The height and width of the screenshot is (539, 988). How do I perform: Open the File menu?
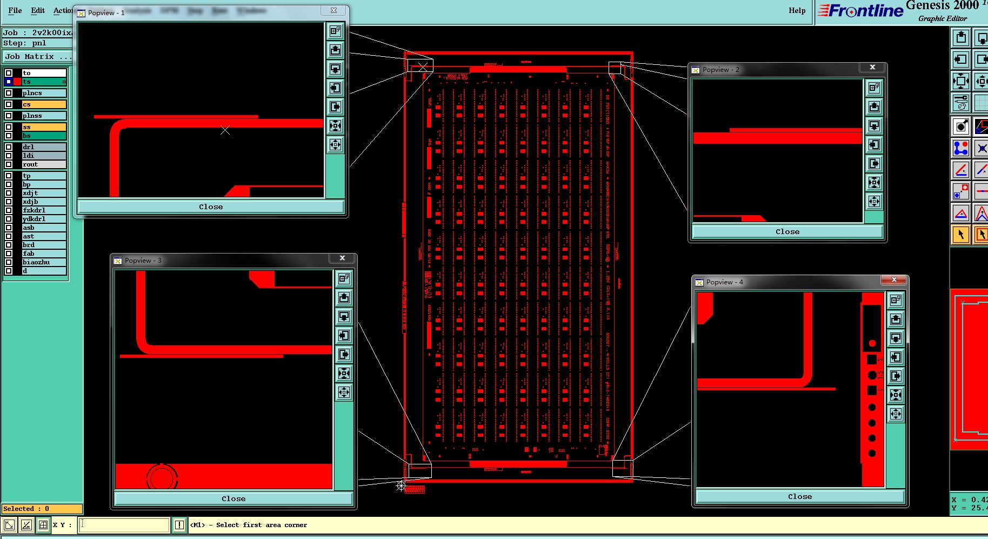15,10
